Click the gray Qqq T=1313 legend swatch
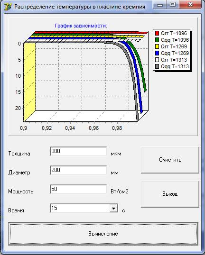 157,66
